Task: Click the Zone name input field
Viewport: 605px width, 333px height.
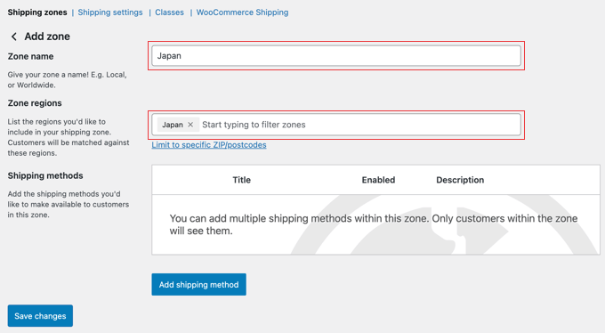Action: click(x=336, y=55)
